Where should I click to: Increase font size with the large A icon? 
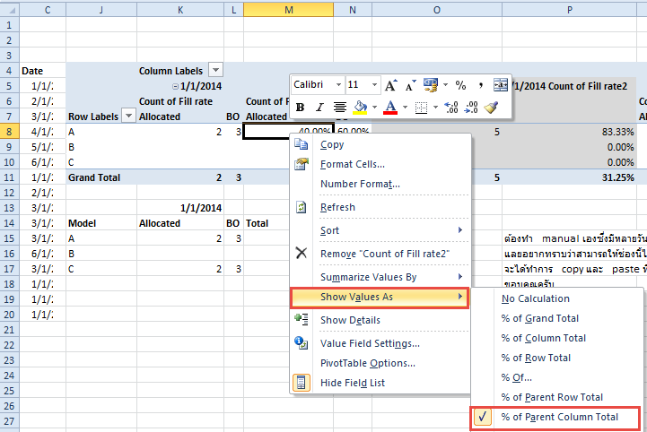pos(391,85)
